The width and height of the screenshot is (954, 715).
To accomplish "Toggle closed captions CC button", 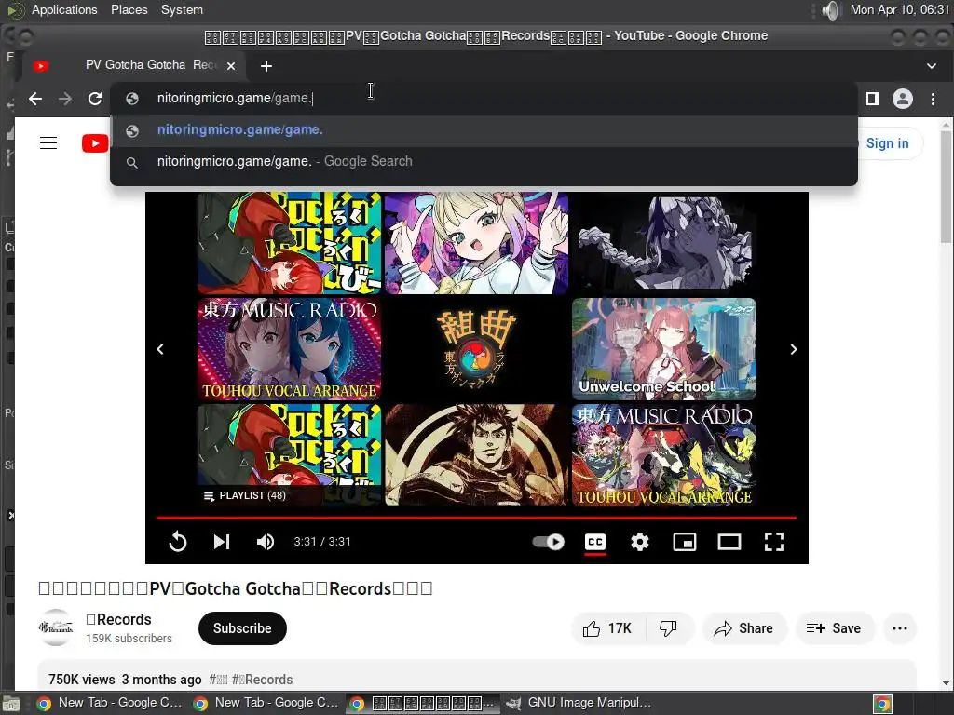I will pos(595,541).
